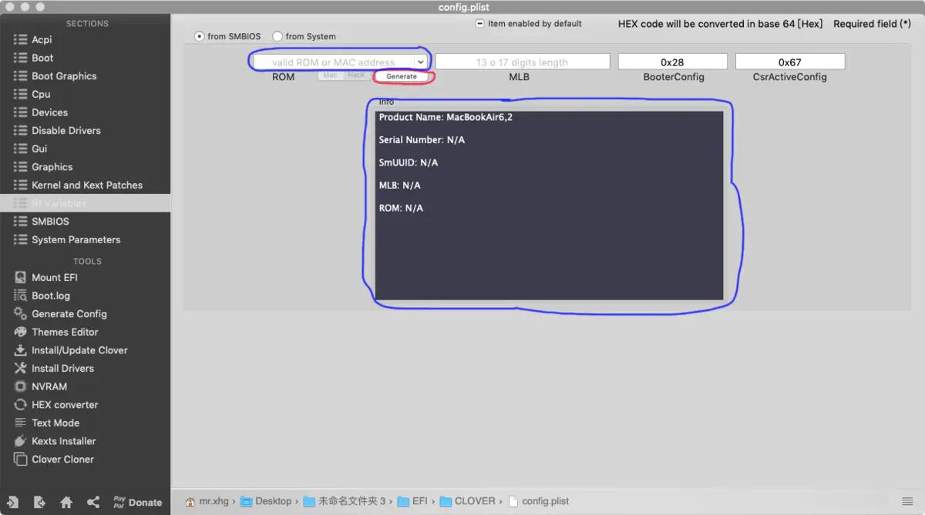
Task: Go to Kernel and Kext Patches section
Action: coord(86,186)
